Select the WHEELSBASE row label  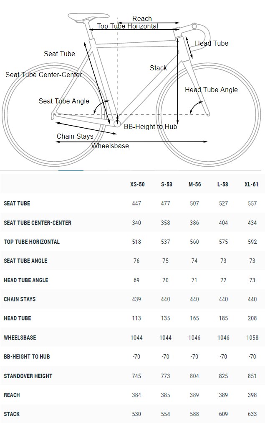click(x=20, y=338)
